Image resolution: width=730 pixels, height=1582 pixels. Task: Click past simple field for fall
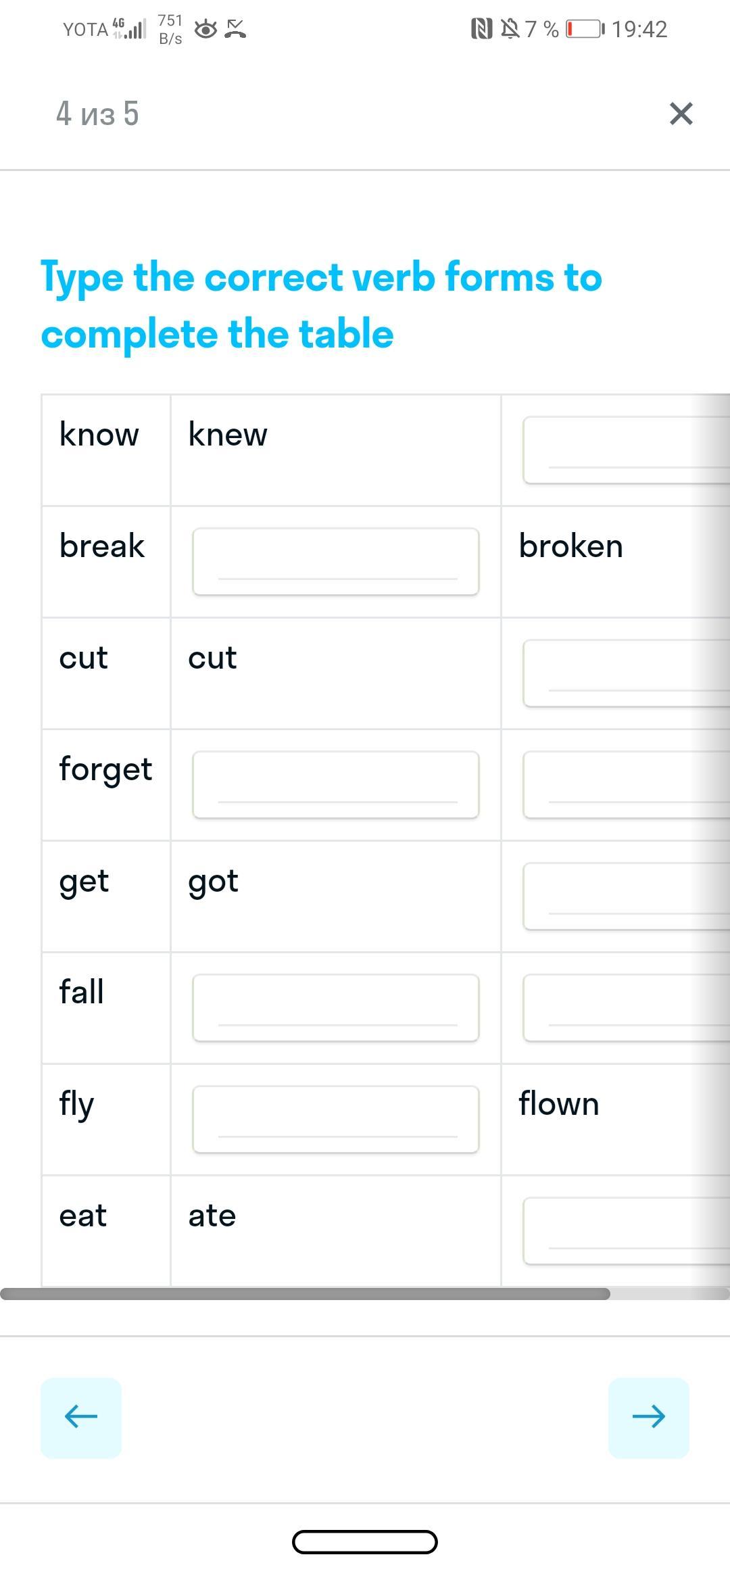point(335,1008)
